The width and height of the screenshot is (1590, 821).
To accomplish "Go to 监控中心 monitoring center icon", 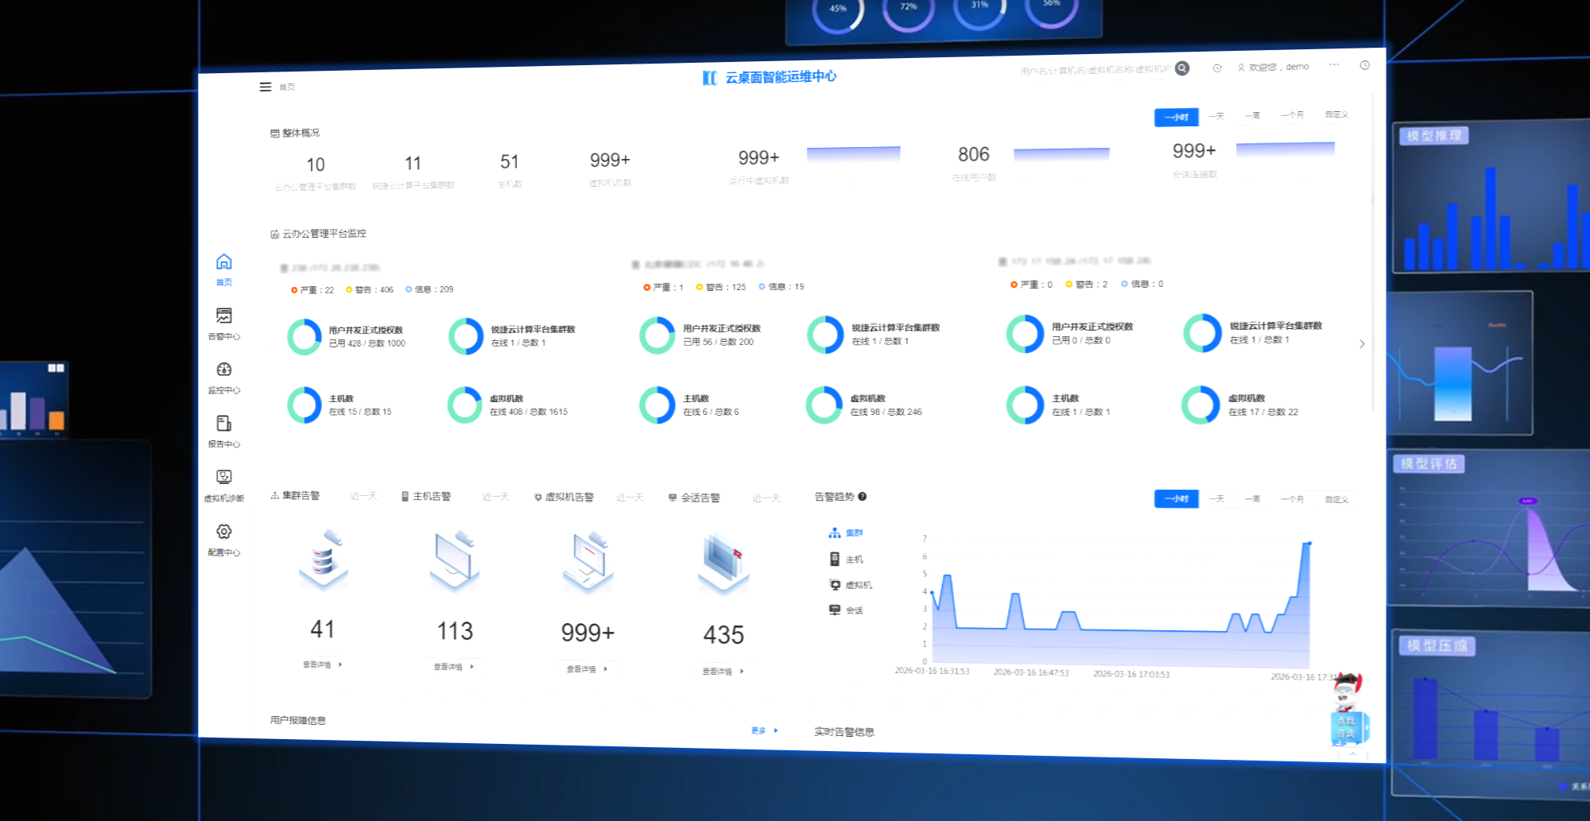I will [224, 370].
